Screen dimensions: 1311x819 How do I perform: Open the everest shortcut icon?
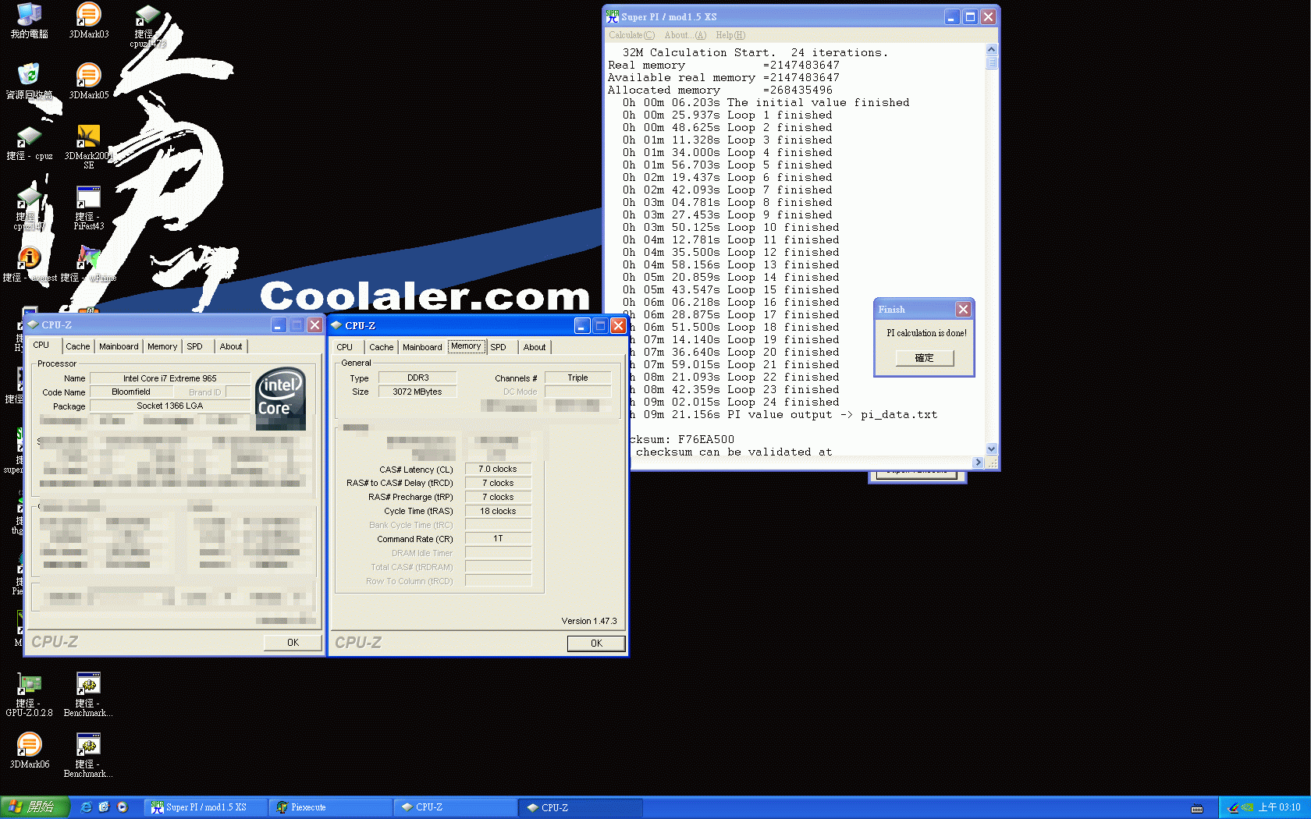pos(29,264)
